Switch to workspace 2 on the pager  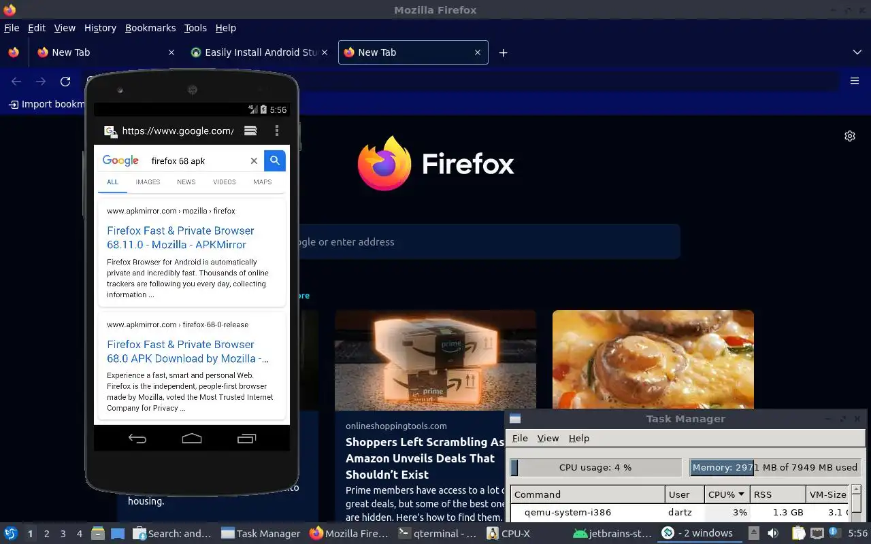click(x=46, y=534)
